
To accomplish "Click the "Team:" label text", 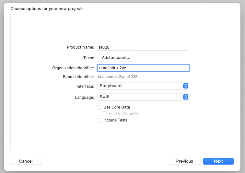I will [x=88, y=58].
